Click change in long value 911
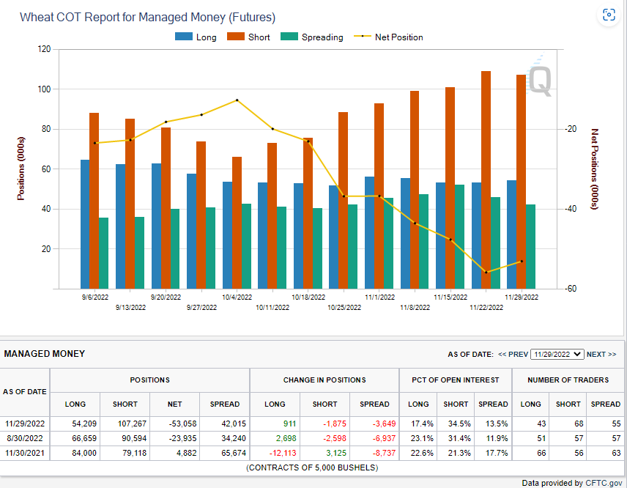 289,424
